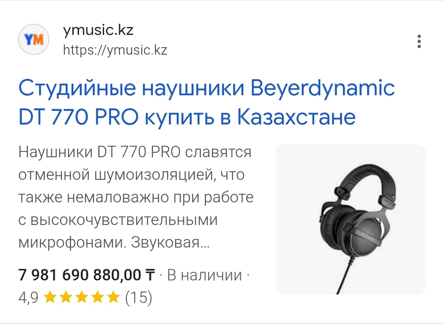Click the snippet text 'микрофонами. Звуковая…'
Image resolution: width=444 pixels, height=324 pixels.
click(x=114, y=242)
